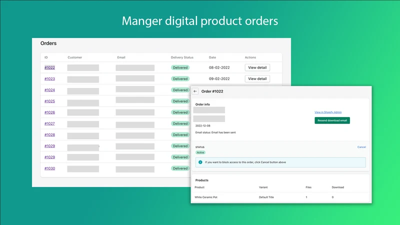Click the date 09-02-2022
400x225 pixels.
[219, 79]
